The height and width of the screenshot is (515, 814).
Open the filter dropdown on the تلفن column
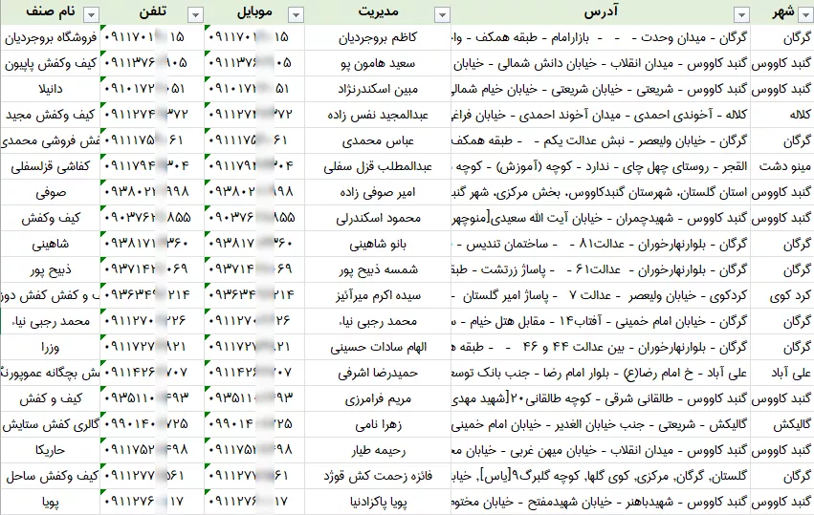point(195,15)
